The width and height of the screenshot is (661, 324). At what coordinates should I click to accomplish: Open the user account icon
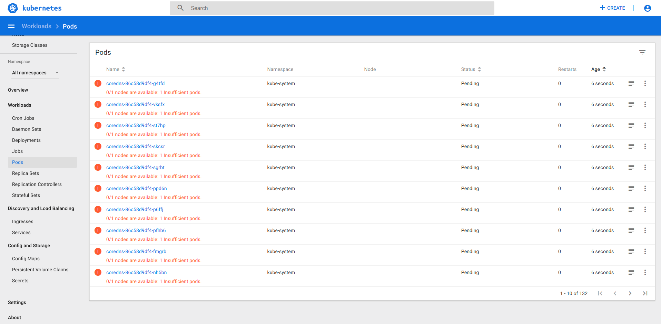[648, 8]
